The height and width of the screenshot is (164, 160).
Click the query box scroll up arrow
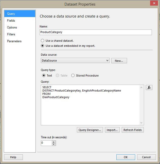click(x=141, y=87)
